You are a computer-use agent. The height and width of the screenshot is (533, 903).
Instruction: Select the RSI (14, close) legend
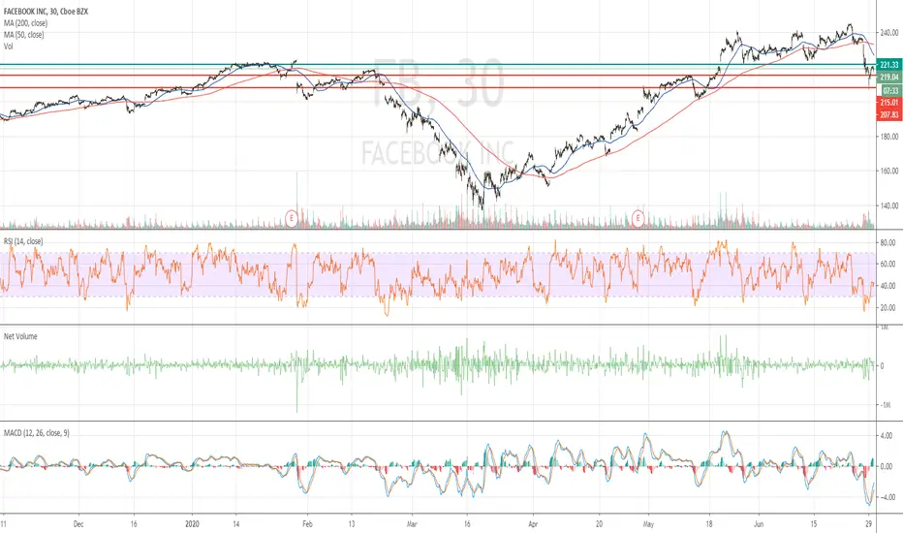pyautogui.click(x=23, y=241)
